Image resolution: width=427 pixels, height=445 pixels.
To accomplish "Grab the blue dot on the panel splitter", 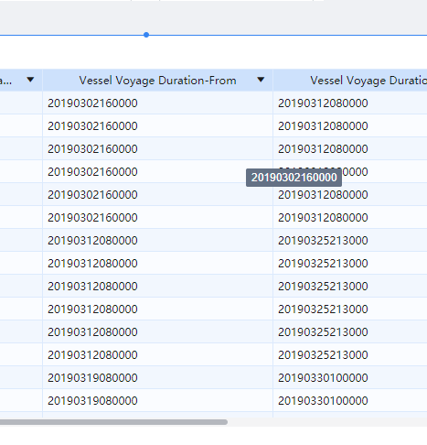I will coord(146,35).
